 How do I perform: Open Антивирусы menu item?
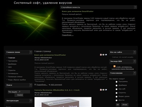click(x=13, y=73)
